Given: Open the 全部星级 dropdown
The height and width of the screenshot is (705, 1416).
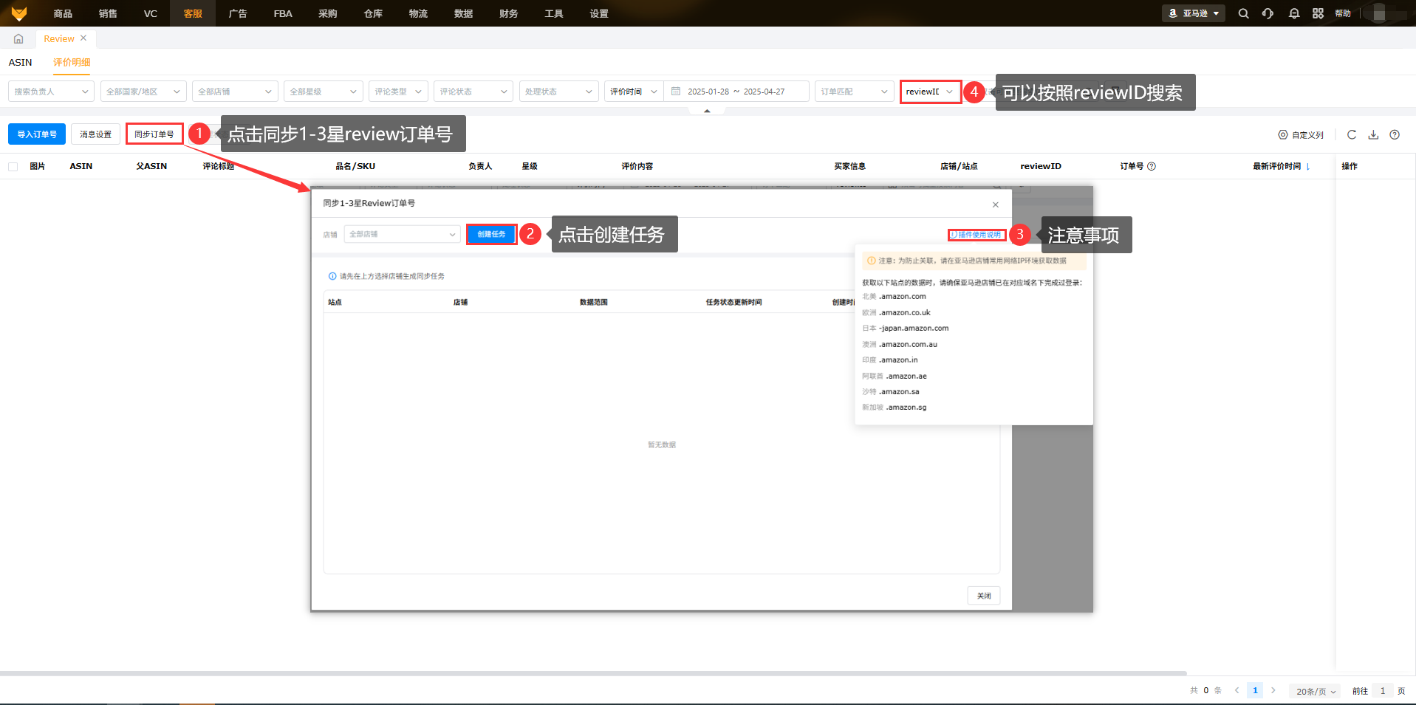Looking at the screenshot, I should click(324, 92).
